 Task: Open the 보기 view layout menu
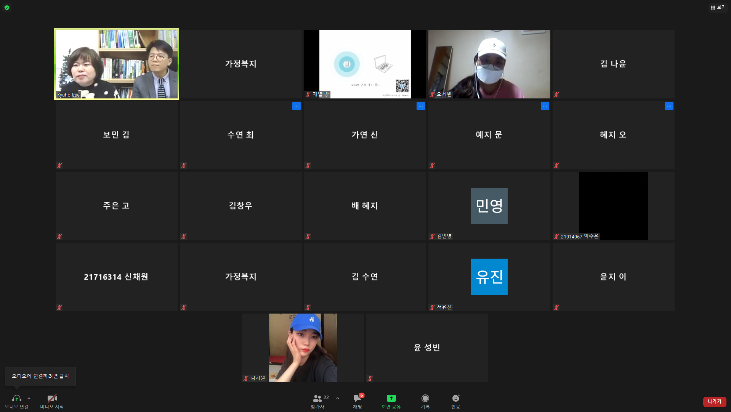tap(718, 8)
